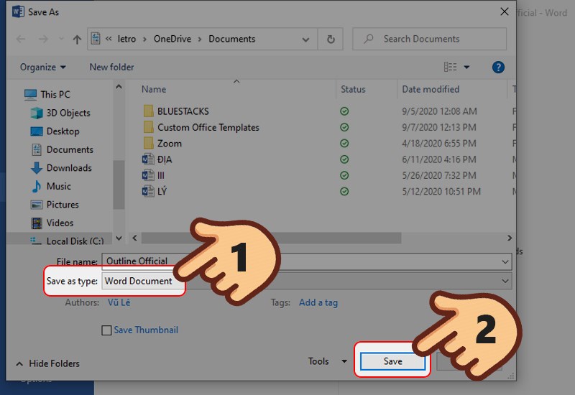Sort files by the Name column header
575x395 pixels.
pyautogui.click(x=154, y=89)
